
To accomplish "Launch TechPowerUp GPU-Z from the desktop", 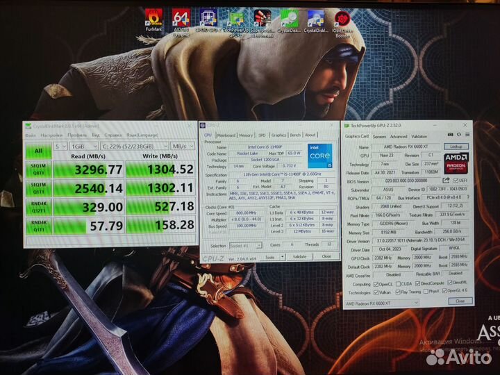I will 235,25.
